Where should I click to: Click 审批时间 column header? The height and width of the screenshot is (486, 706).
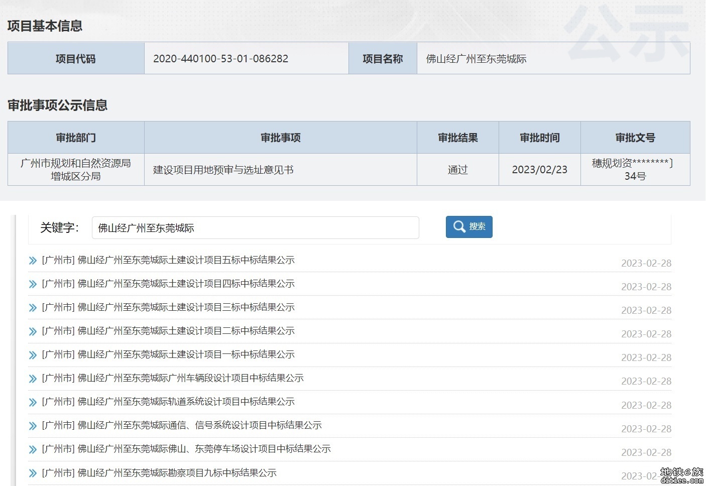coord(540,138)
